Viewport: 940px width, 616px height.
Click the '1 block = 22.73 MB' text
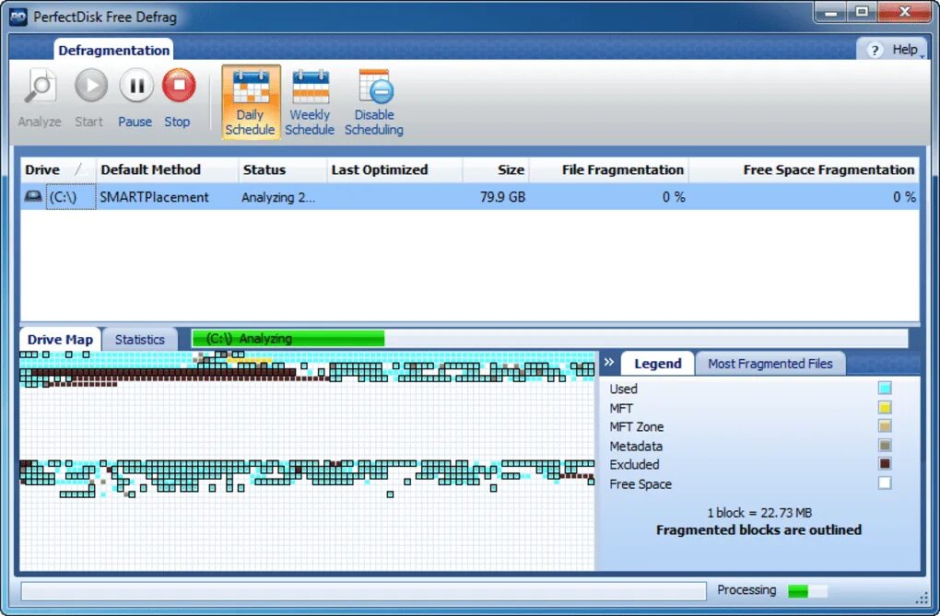(x=759, y=513)
